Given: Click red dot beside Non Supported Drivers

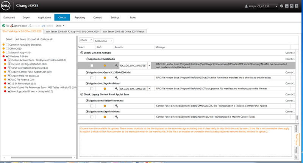Looking at the screenshot, I should (x=5, y=91).
